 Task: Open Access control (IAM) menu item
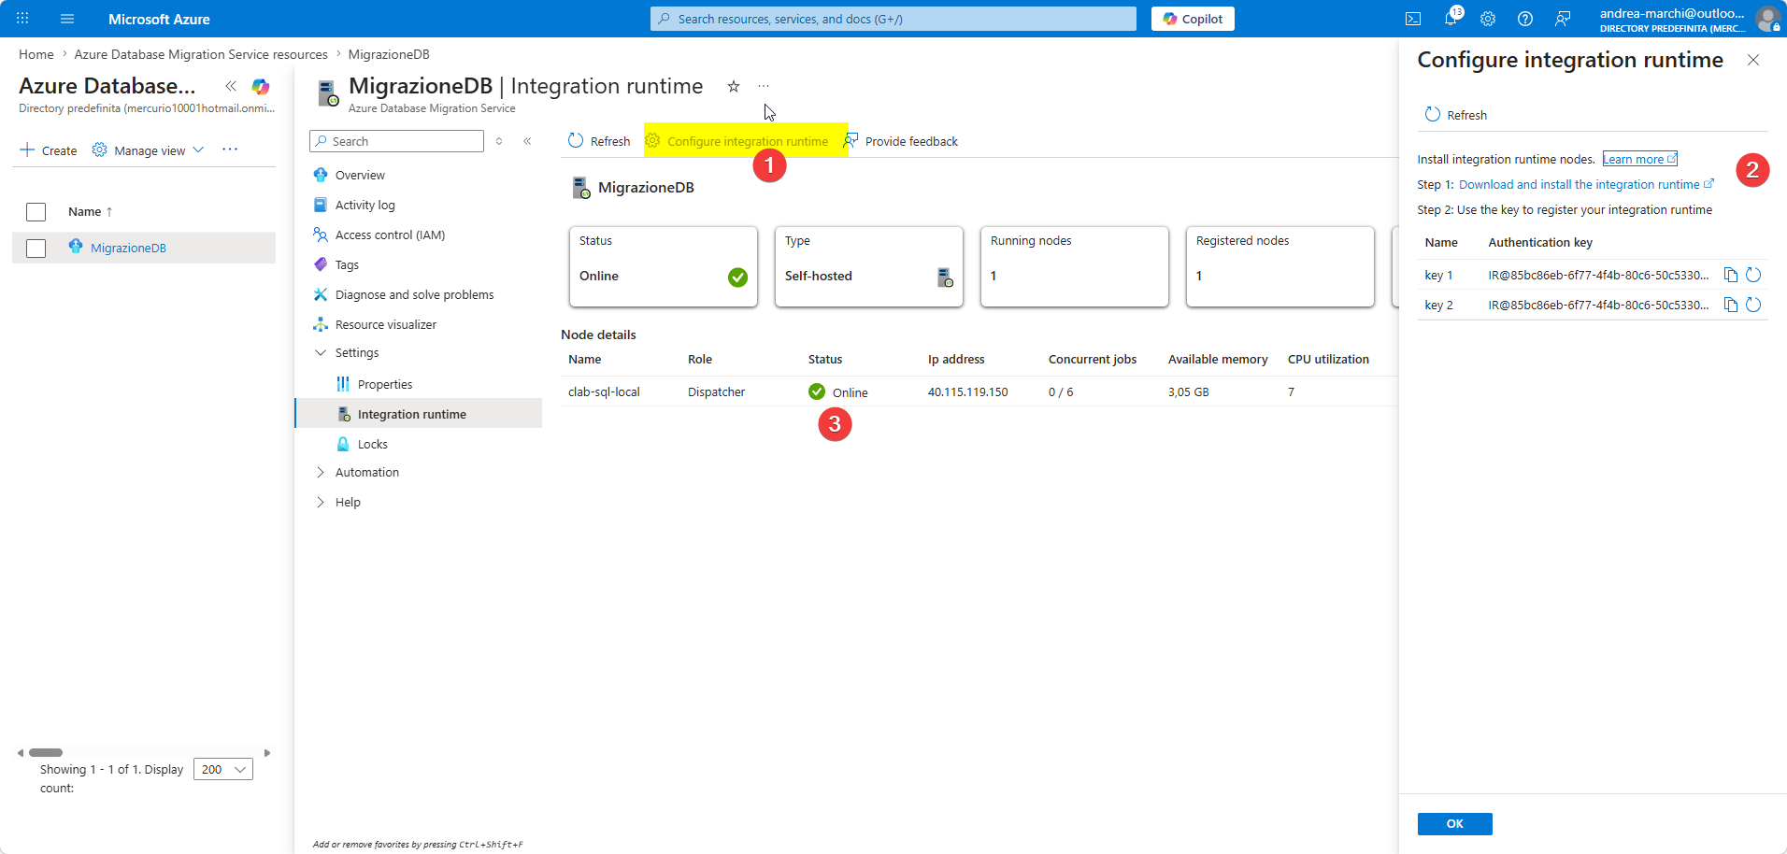(x=390, y=235)
